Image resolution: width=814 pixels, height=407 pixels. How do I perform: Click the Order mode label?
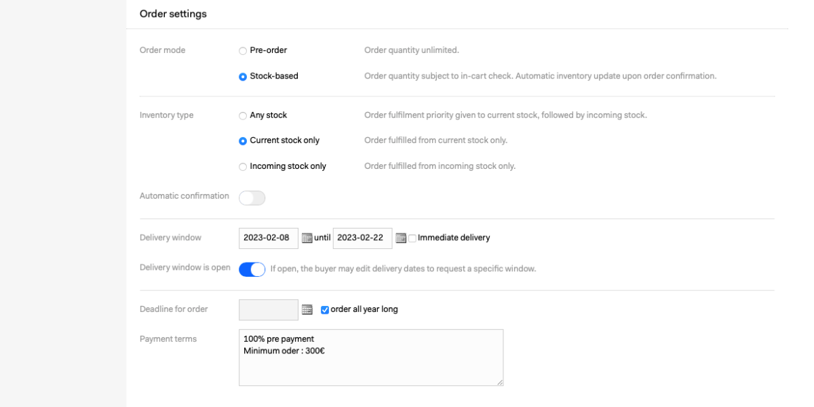point(162,50)
